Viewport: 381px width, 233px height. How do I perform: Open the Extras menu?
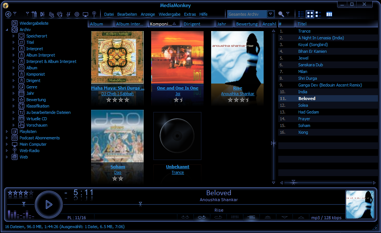click(x=190, y=14)
